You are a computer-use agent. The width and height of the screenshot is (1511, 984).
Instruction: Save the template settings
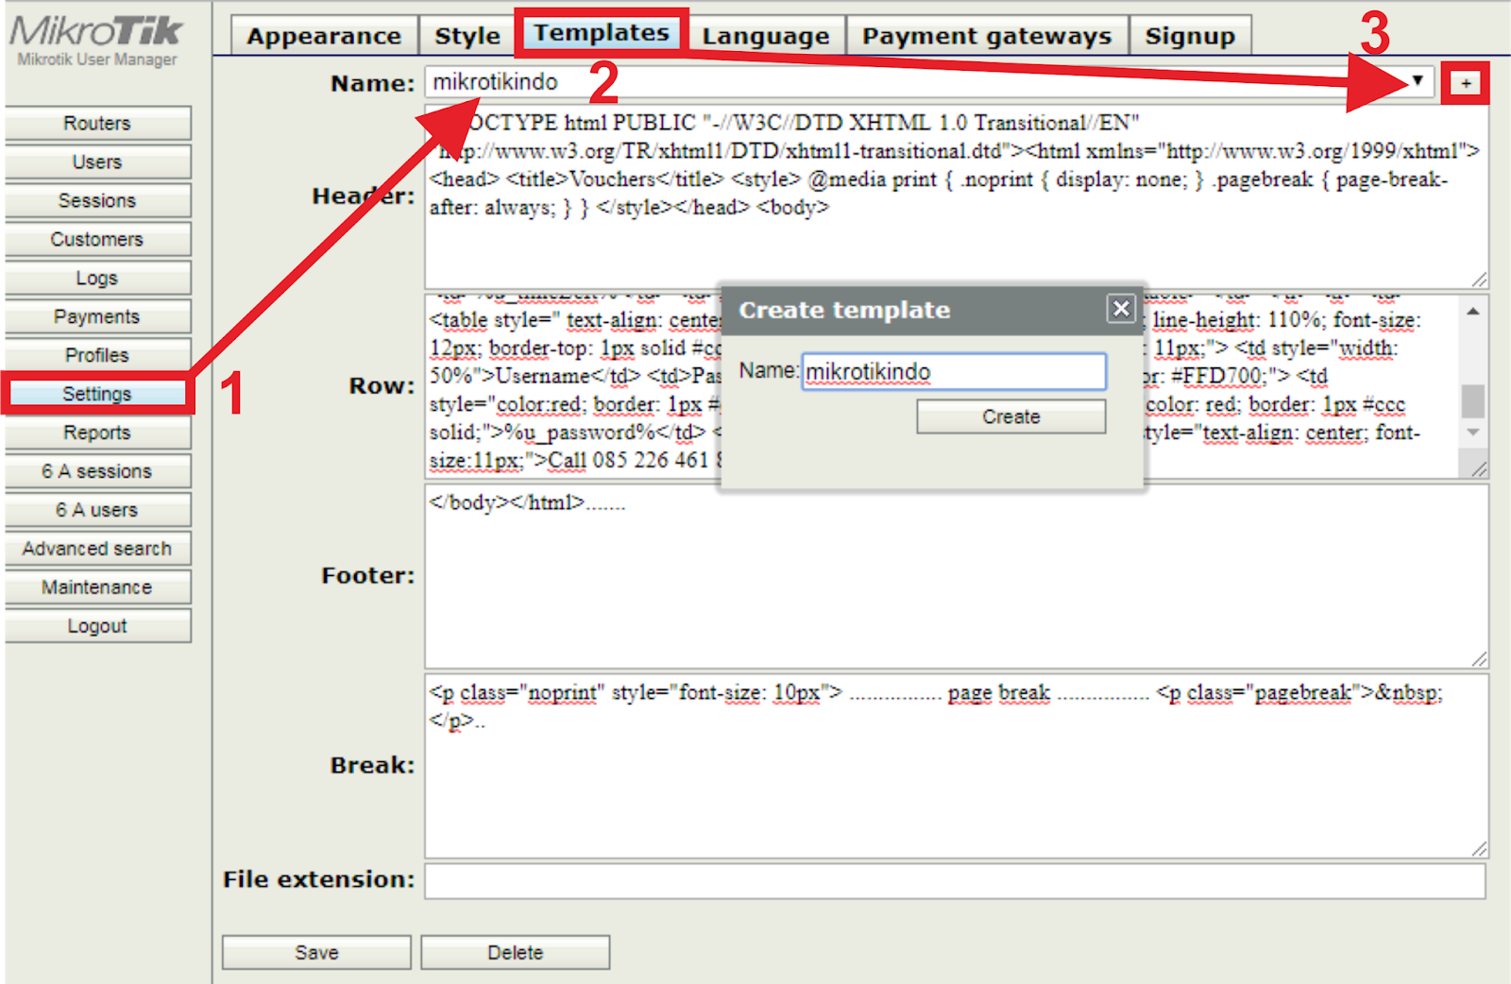[x=315, y=952]
